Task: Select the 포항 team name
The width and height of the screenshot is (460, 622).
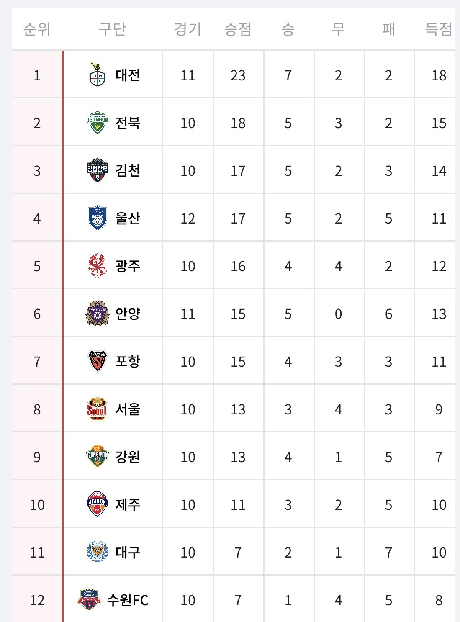Action: pos(128,362)
